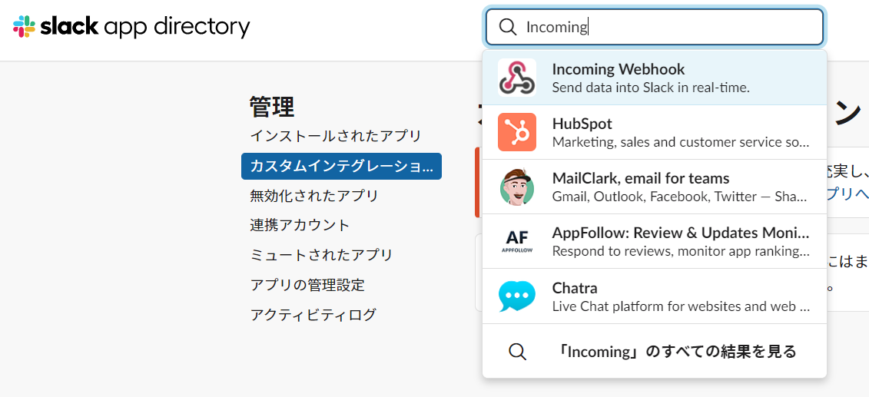Click the Incoming Webhook app icon
The width and height of the screenshot is (869, 397).
tap(516, 78)
